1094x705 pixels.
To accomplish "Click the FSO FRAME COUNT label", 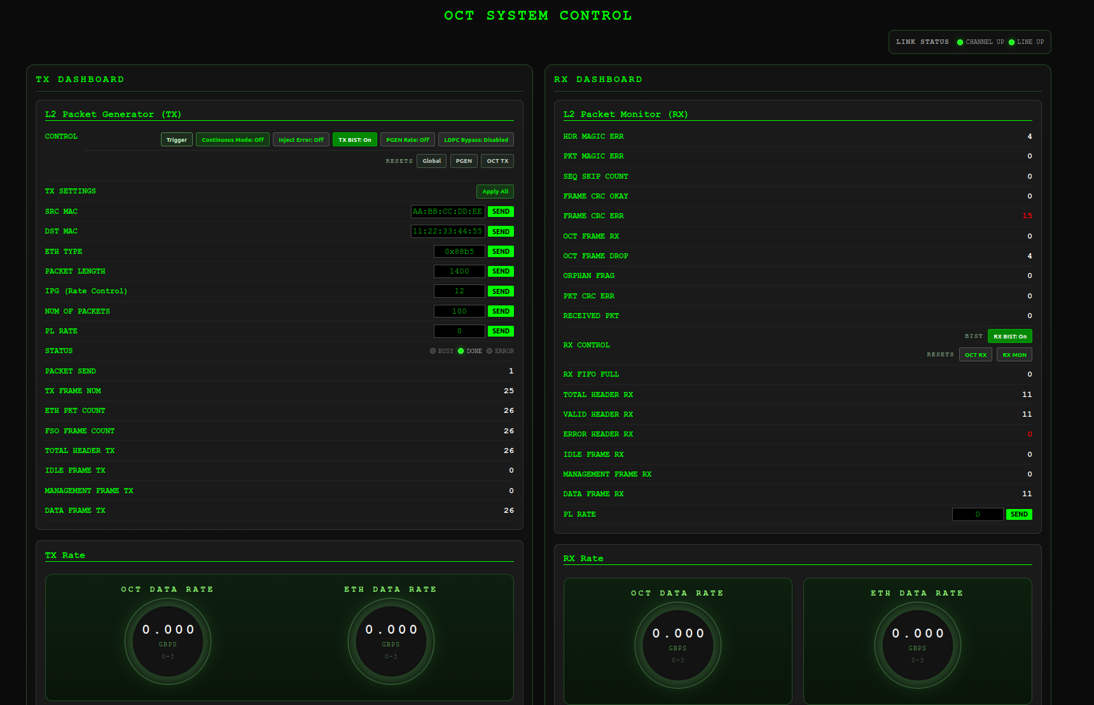I will pyautogui.click(x=80, y=431).
